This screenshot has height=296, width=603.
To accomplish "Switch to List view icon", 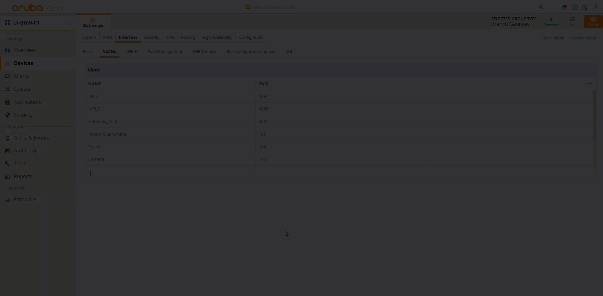I will 572,21.
